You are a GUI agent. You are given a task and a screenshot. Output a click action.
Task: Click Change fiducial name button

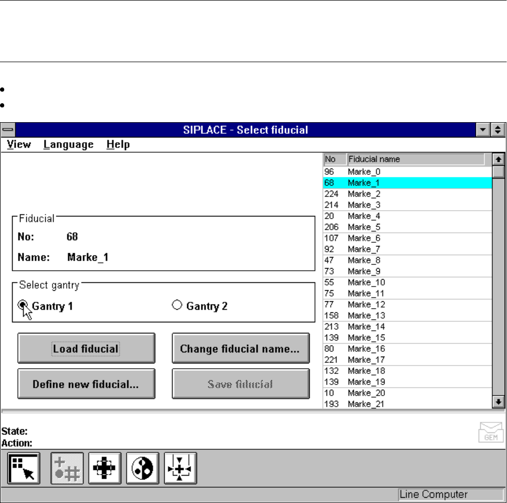[x=240, y=348]
